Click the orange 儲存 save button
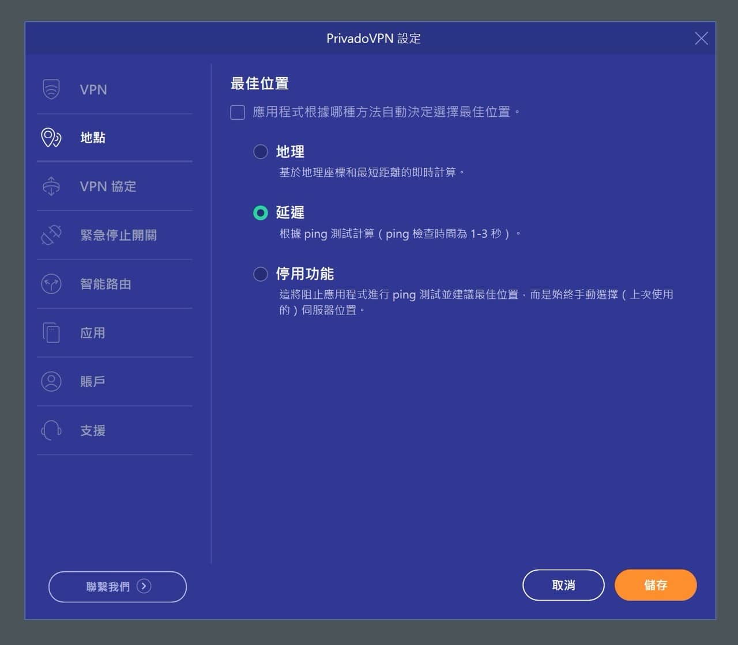The height and width of the screenshot is (645, 738). [x=656, y=585]
